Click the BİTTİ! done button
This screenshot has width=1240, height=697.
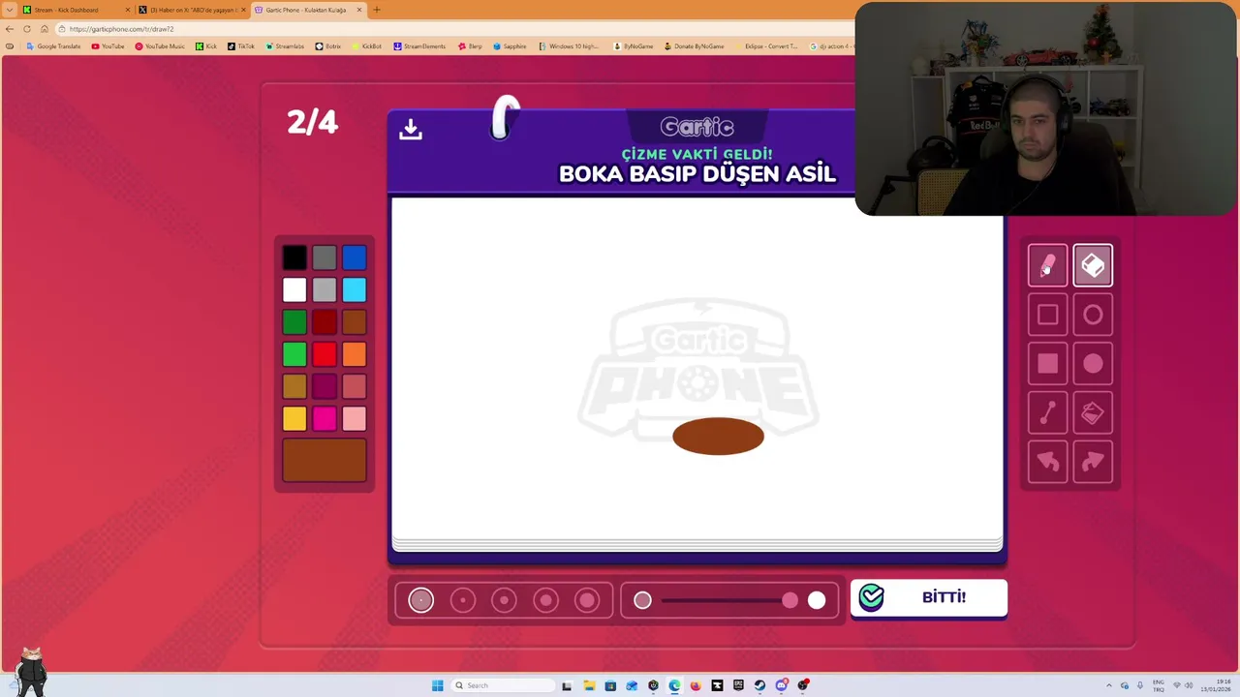click(928, 597)
